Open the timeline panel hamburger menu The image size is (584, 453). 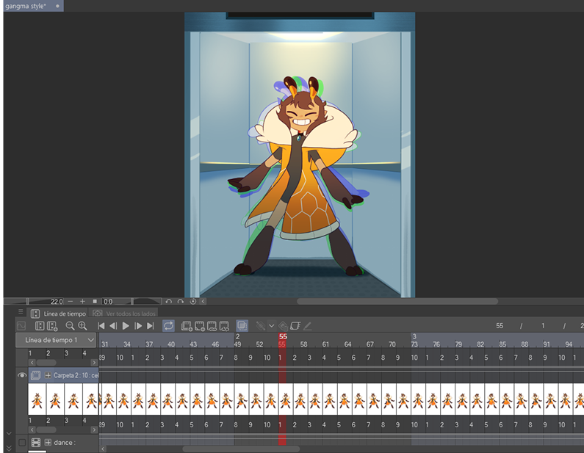pos(21,312)
